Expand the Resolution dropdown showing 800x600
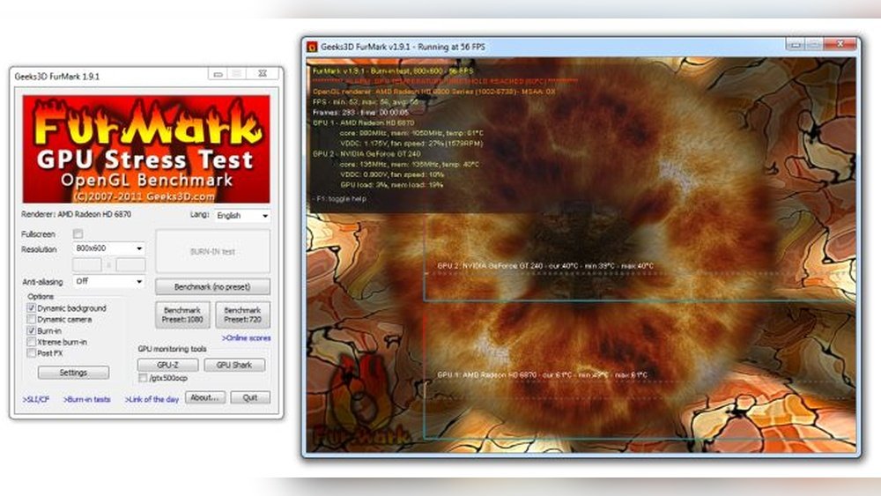 108,249
